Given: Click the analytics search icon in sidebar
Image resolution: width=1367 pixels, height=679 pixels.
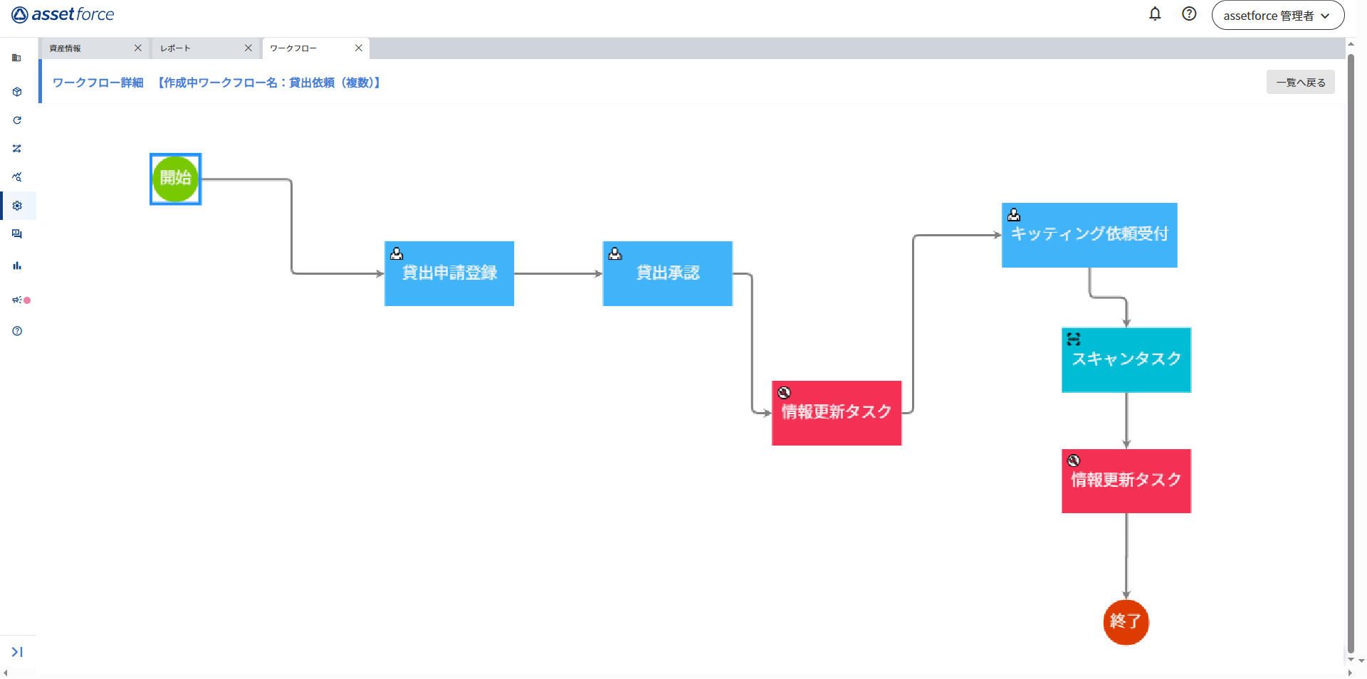Looking at the screenshot, I should point(17,177).
